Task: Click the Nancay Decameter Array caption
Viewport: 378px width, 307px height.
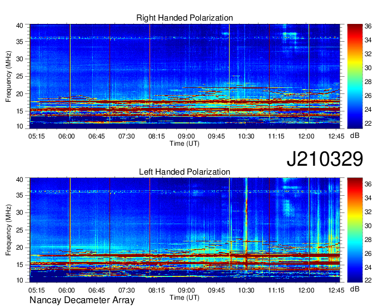Action: point(82,300)
